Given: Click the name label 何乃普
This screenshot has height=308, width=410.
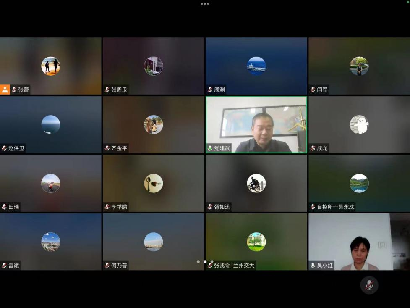Looking at the screenshot, I should (119, 266).
